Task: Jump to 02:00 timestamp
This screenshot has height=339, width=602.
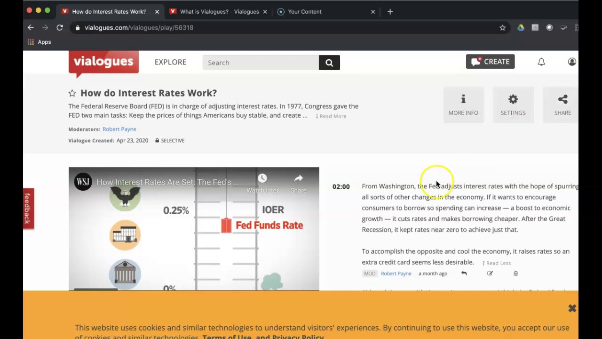Action: pos(341,186)
